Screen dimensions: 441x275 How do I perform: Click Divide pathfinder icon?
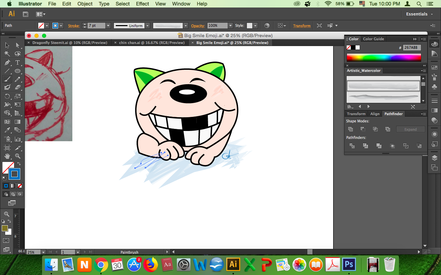tap(352, 146)
